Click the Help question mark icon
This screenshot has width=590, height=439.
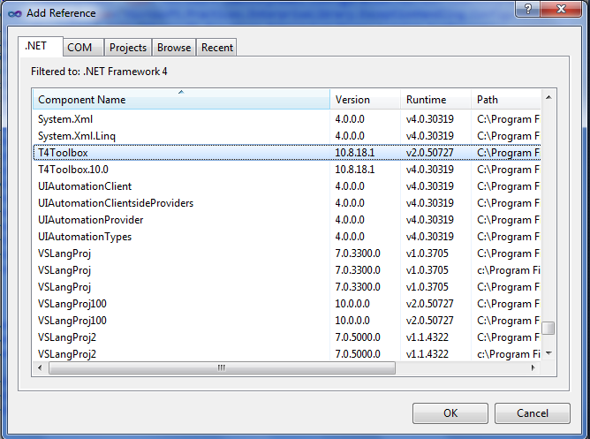pyautogui.click(x=527, y=9)
